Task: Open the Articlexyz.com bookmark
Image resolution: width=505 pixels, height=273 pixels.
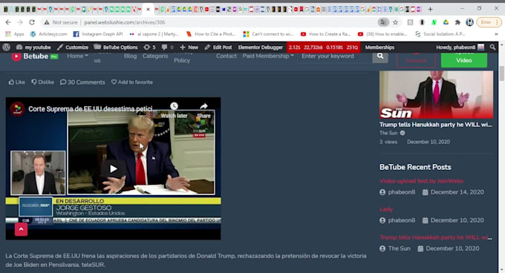Action: 48,34
